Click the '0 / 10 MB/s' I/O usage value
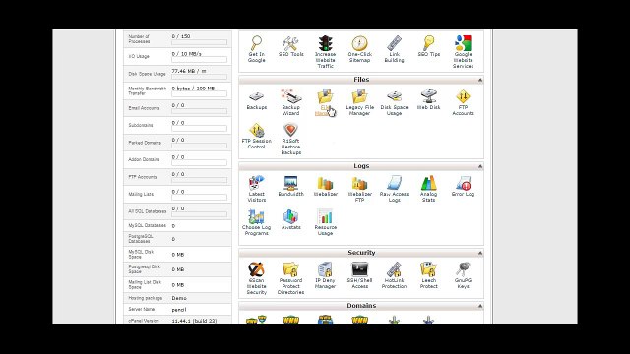This screenshot has width=630, height=354. (186, 54)
